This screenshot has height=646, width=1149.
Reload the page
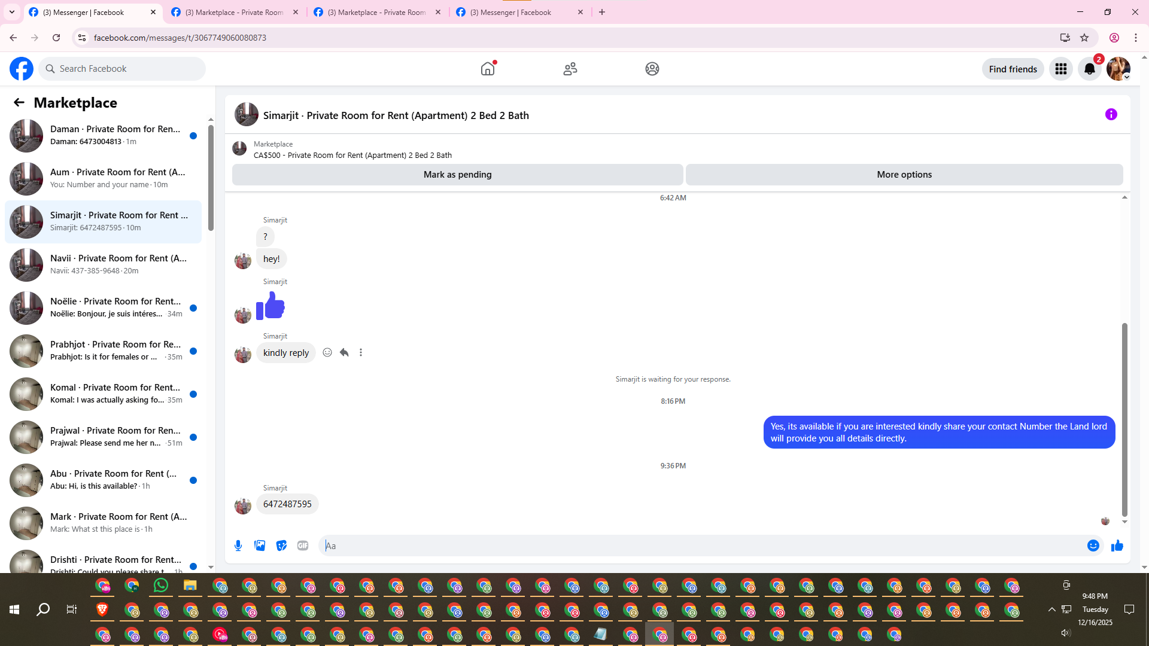tap(56, 38)
